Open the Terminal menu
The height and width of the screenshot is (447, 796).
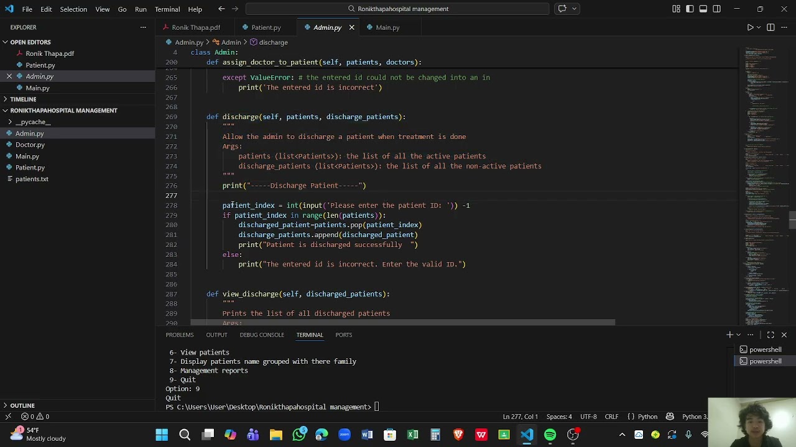tap(167, 9)
